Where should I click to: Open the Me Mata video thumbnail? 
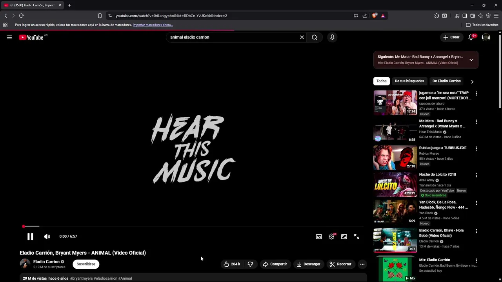coord(395,131)
